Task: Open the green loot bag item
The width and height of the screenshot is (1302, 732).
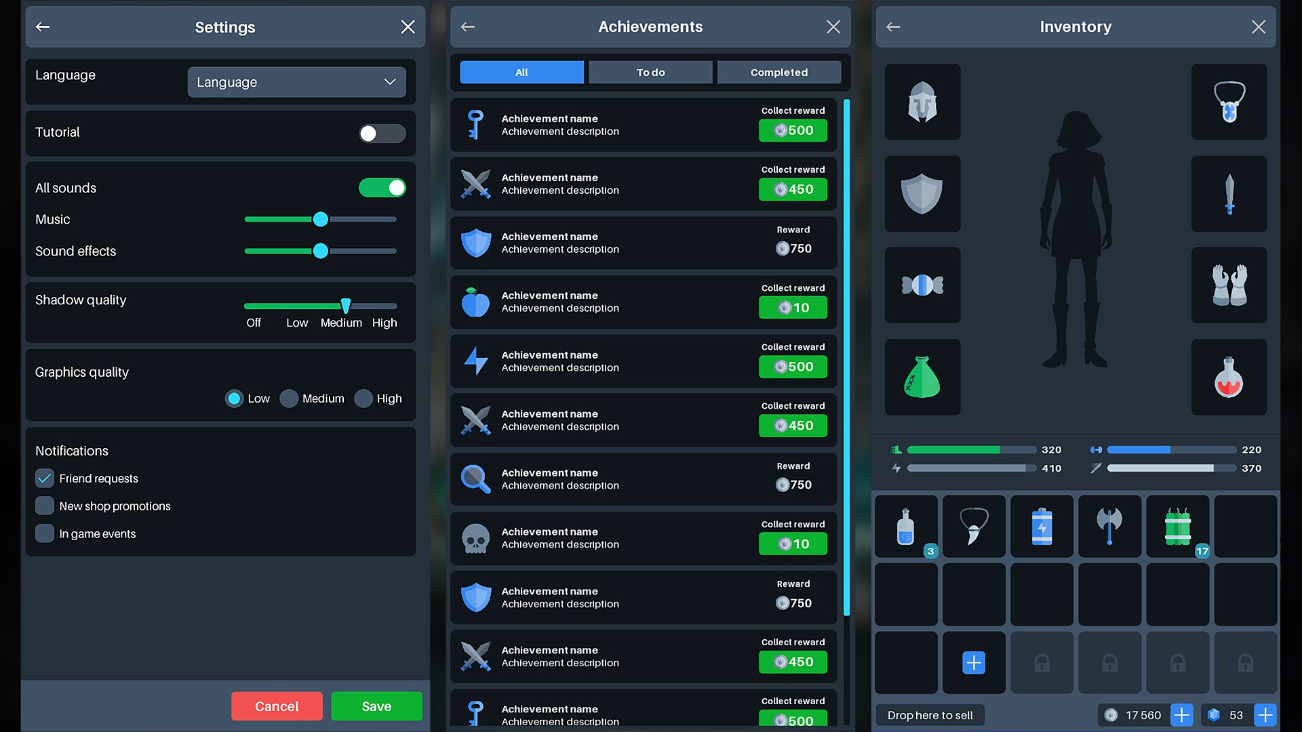Action: point(922,377)
